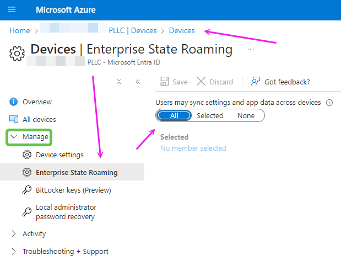The image size is (341, 271).
Task: Open All devices in sidebar
Action: (x=39, y=119)
